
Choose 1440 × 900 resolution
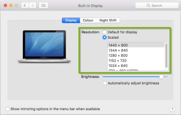(x=136, y=45)
